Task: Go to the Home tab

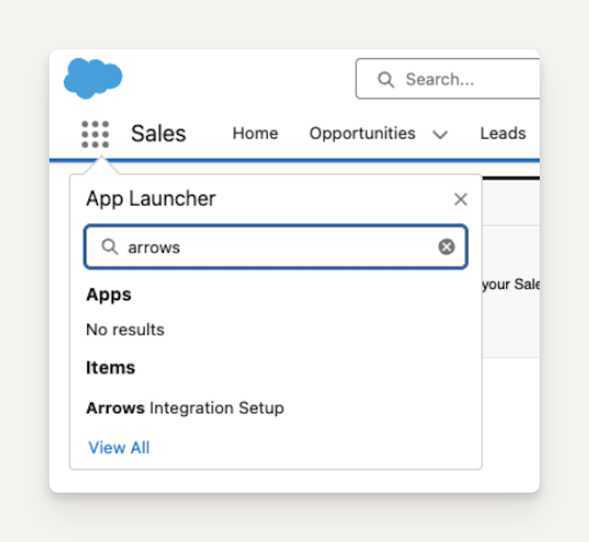Action: point(255,133)
